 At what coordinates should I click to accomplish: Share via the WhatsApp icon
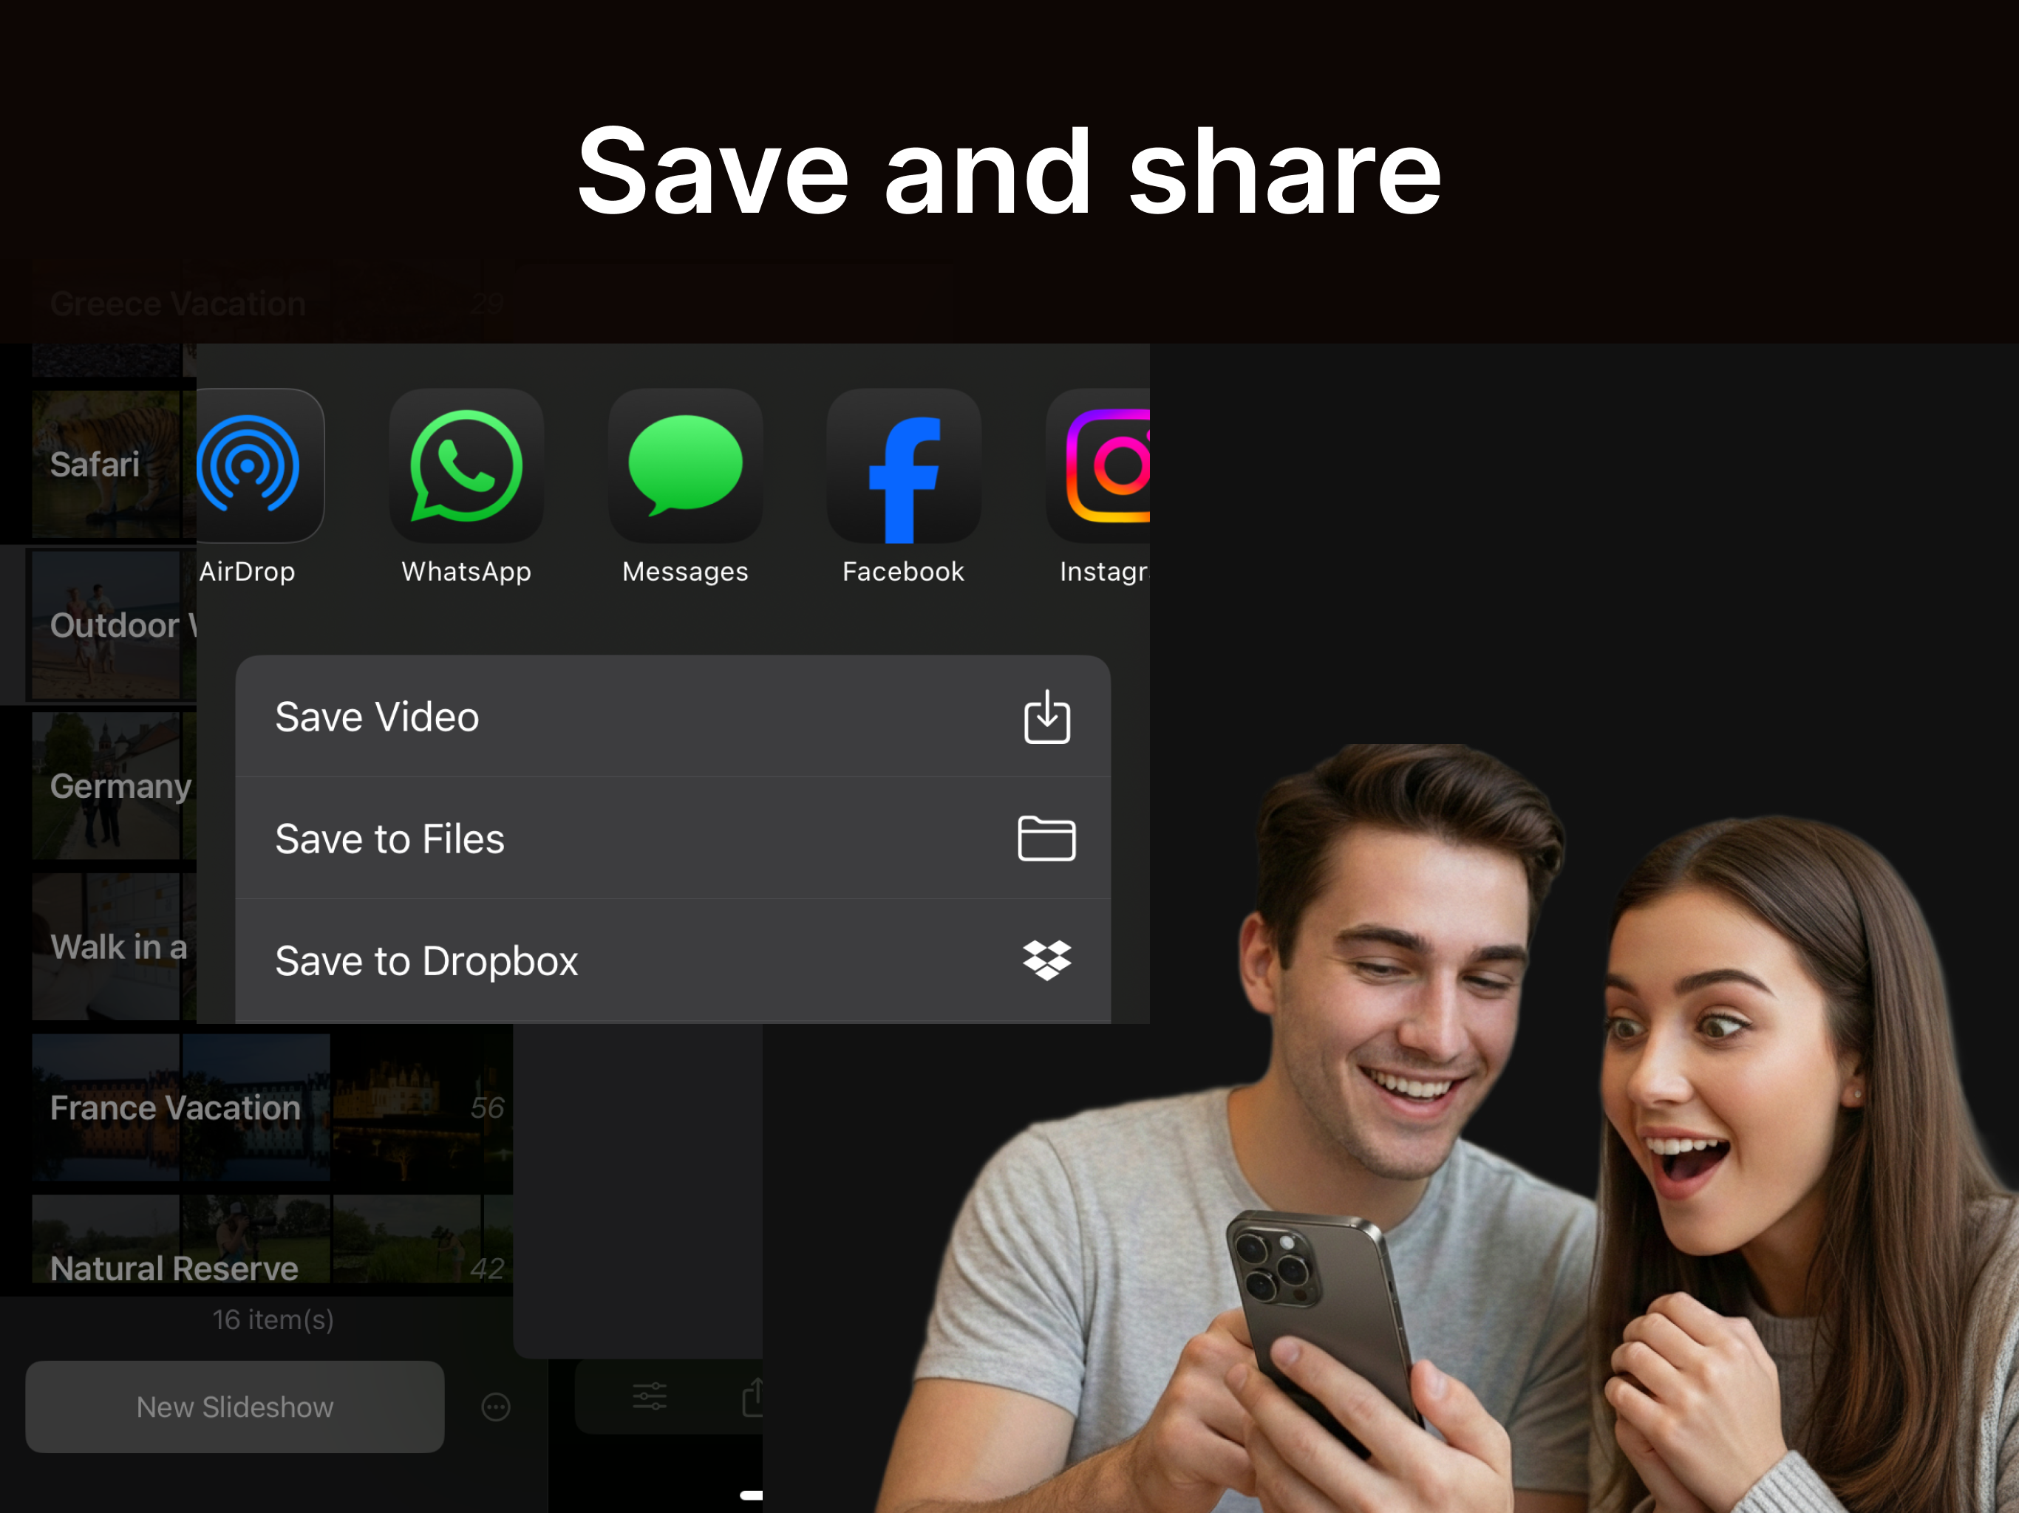pyautogui.click(x=466, y=466)
